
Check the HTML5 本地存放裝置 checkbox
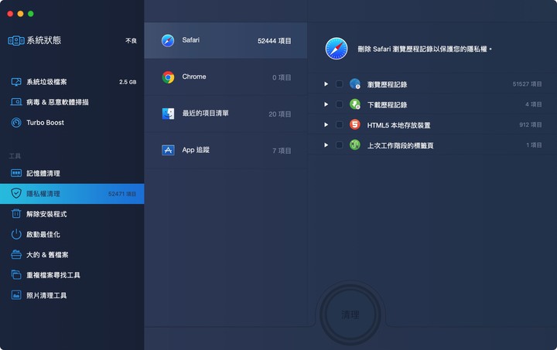(x=340, y=124)
